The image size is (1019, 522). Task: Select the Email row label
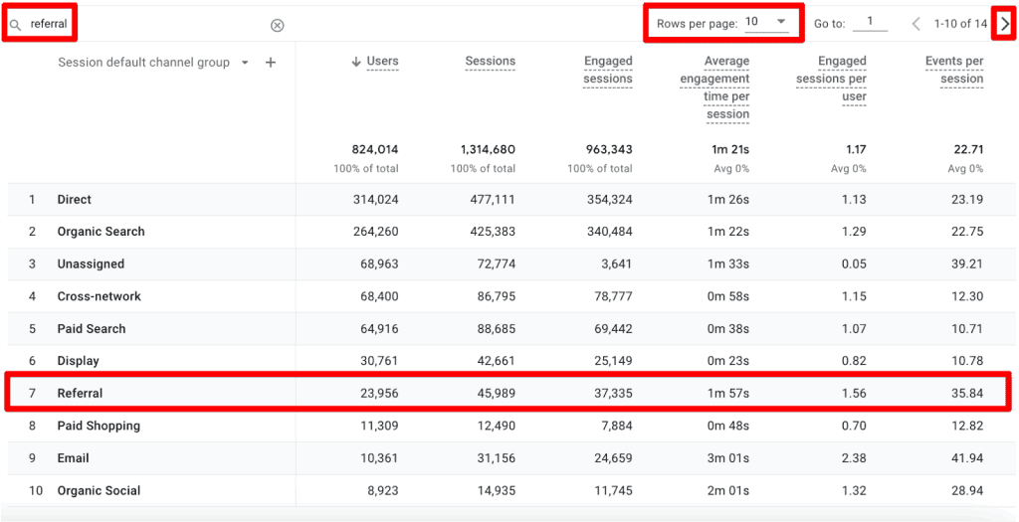point(73,457)
